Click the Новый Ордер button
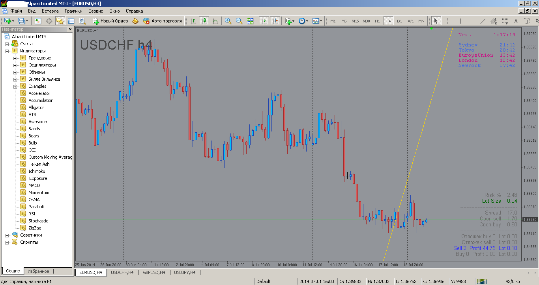 point(110,21)
